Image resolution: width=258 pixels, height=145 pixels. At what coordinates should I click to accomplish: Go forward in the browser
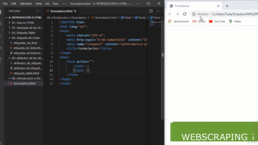(177, 14)
